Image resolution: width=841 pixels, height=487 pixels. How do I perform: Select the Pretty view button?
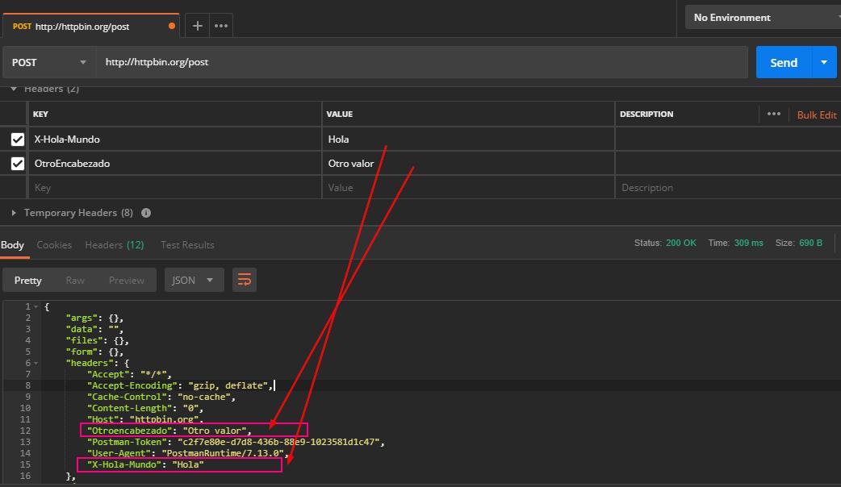click(x=28, y=281)
